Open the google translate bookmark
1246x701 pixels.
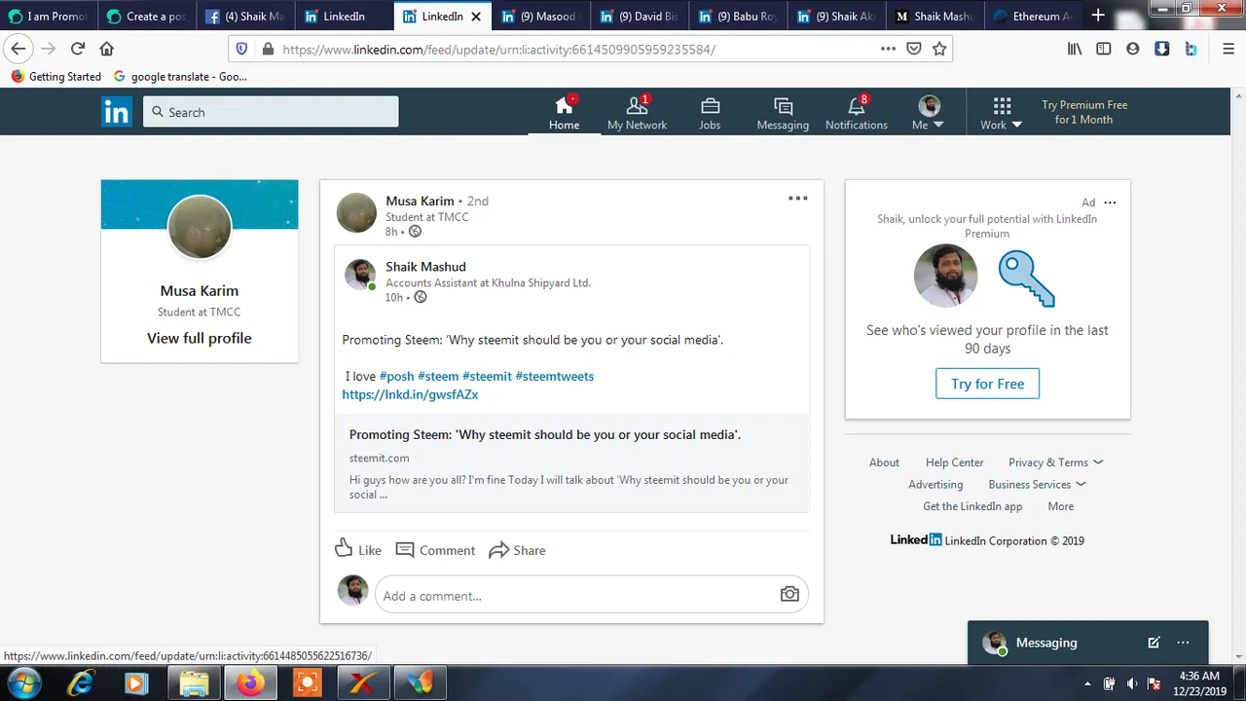pyautogui.click(x=180, y=76)
